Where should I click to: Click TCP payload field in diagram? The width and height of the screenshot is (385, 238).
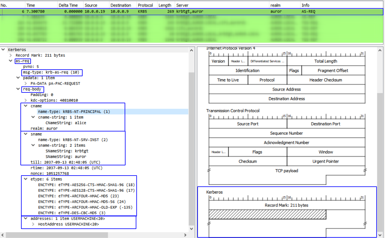(287, 171)
